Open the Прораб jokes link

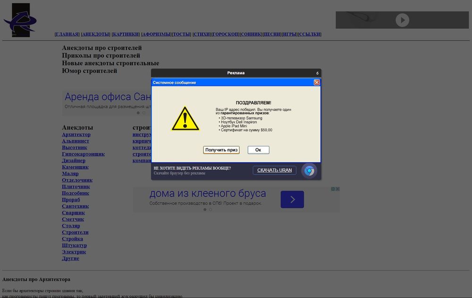tap(71, 200)
